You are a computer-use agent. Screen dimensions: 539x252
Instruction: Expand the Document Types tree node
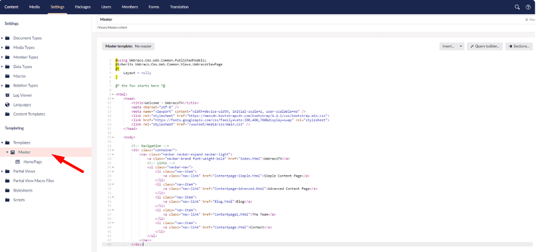pos(2,38)
